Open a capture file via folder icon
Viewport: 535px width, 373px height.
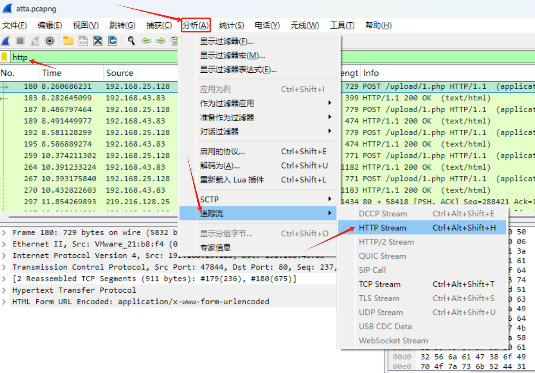68,41
